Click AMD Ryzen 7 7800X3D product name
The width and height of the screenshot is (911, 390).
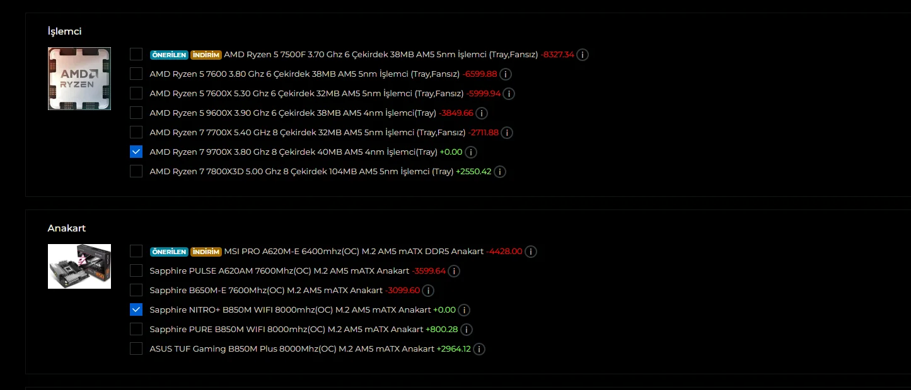click(301, 172)
